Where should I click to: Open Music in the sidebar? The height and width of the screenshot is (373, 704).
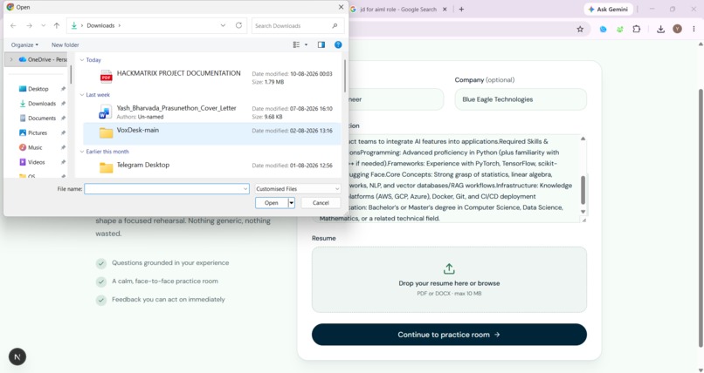(35, 147)
